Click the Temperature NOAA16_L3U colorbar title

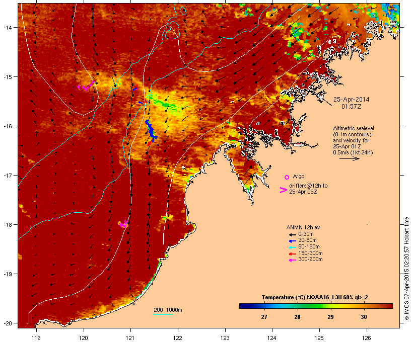tap(315, 297)
